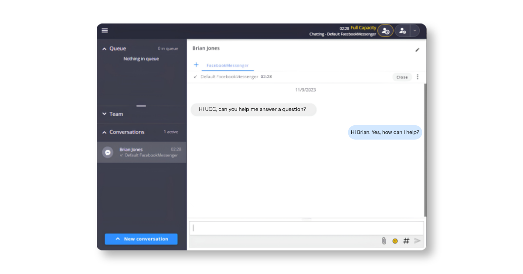Start a New conversation
The height and width of the screenshot is (274, 523).
point(141,239)
